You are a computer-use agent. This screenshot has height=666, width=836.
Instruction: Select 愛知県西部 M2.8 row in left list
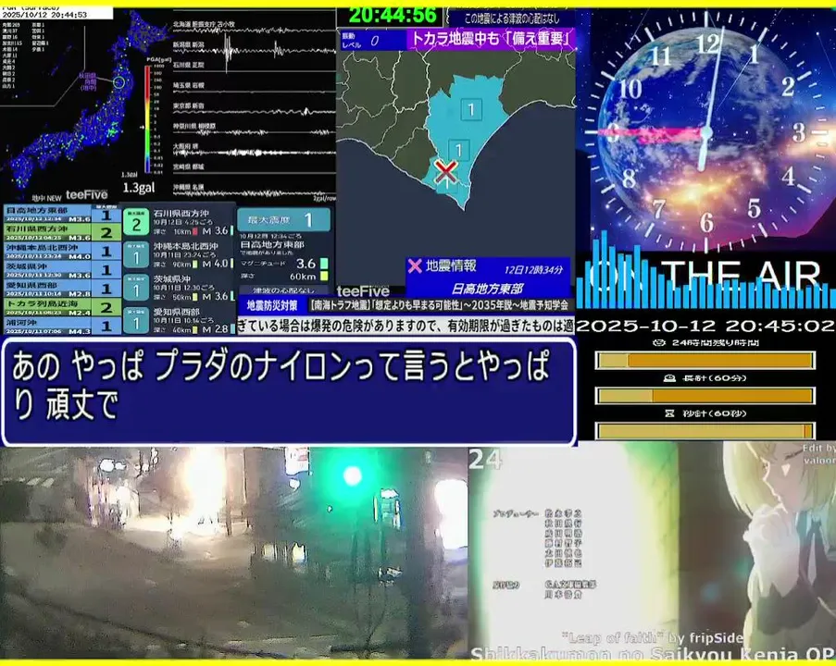click(x=62, y=289)
